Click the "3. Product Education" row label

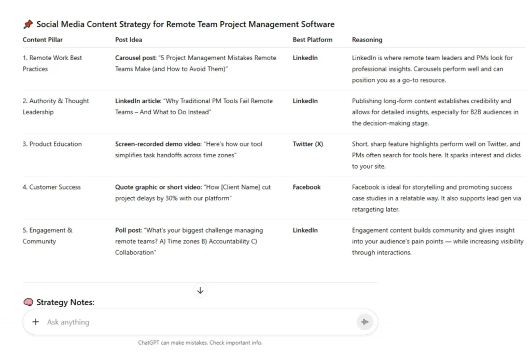click(x=52, y=144)
